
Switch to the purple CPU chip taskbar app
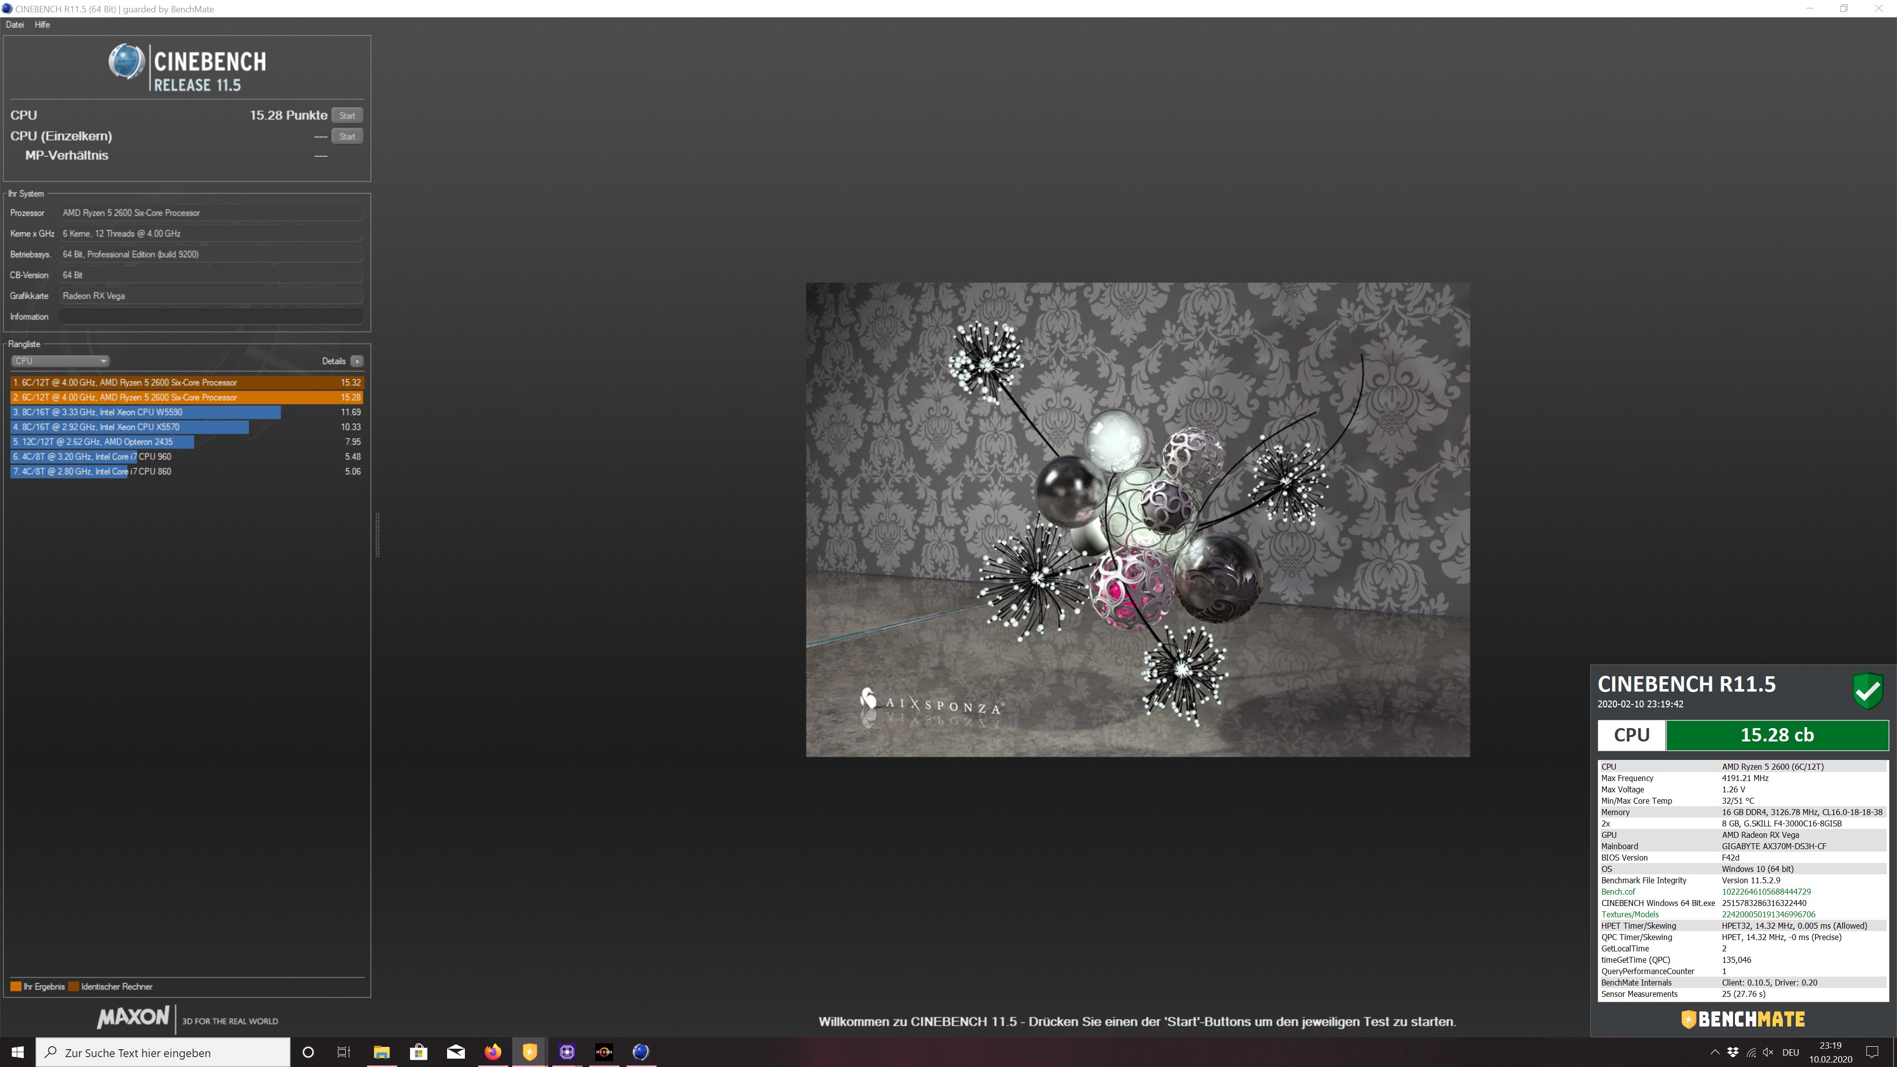click(x=567, y=1052)
